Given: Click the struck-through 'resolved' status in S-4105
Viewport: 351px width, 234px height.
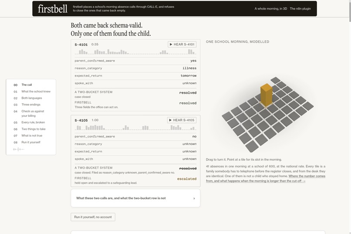Looking at the screenshot, I should pos(188,168).
